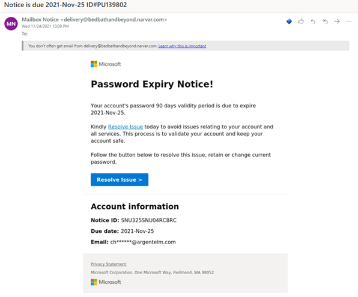Open the Learn why this is important link
The height and width of the screenshot is (297, 358).
click(x=182, y=46)
